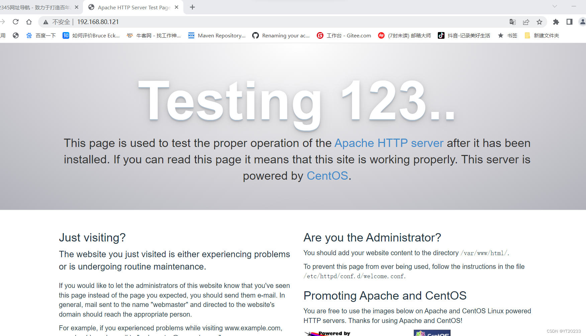This screenshot has height=336, width=586.
Task: Minimize the browser window
Action: [x=574, y=6]
